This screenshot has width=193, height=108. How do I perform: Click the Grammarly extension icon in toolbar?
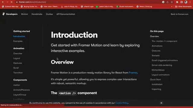(163, 2)
